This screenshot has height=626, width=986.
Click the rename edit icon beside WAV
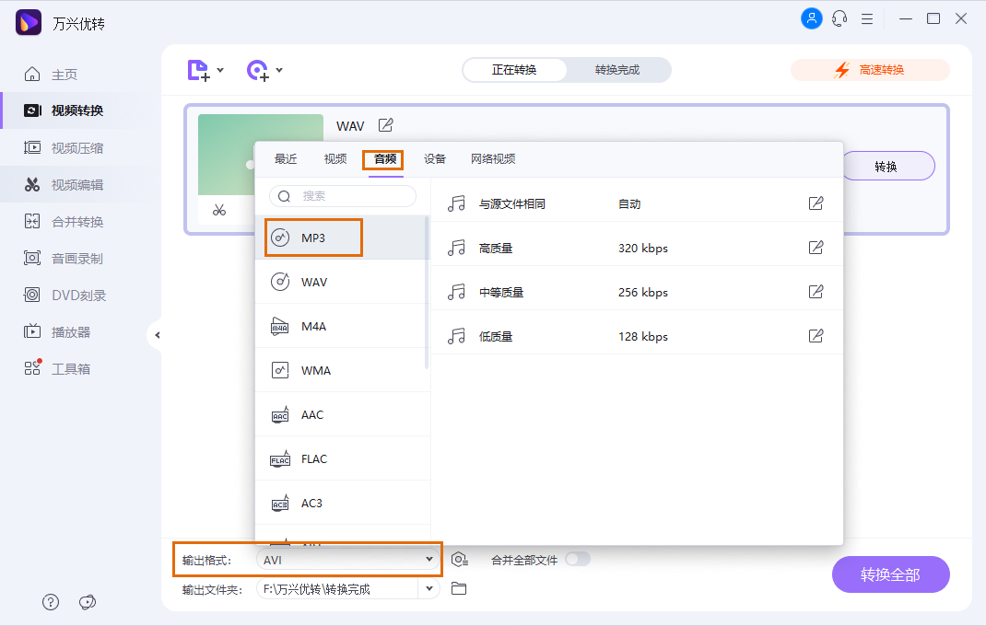385,125
